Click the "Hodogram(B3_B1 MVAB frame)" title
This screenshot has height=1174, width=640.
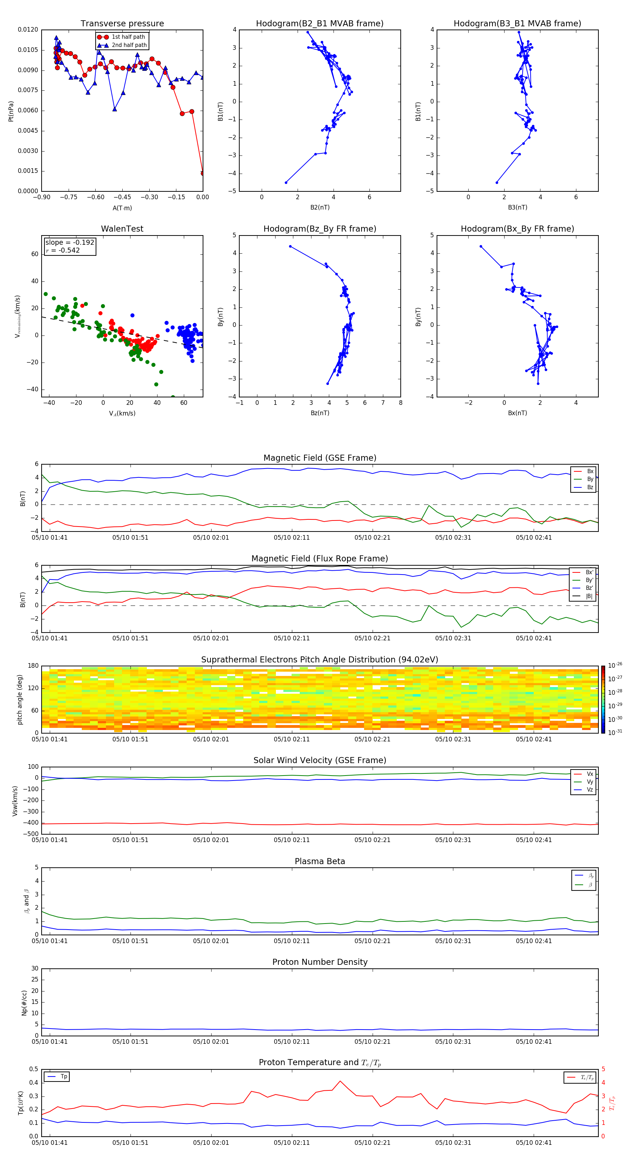517,23
